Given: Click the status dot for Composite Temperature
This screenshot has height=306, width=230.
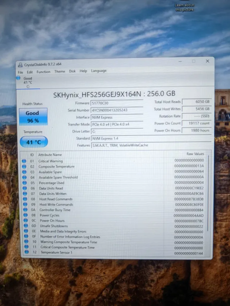Looking at the screenshot, I should 24,166.
